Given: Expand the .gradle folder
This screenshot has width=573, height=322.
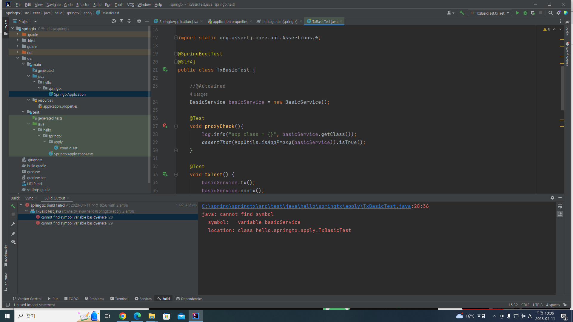Looking at the screenshot, I should [x=18, y=35].
